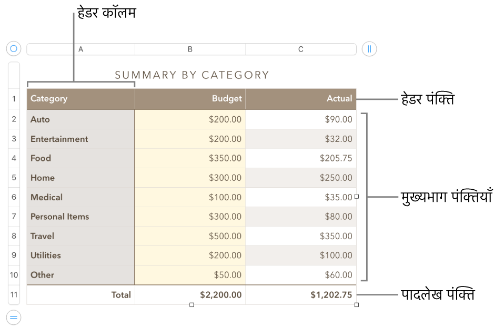This screenshot has height=327, width=494.
Task: Select row 1 number tab
Action: click(x=14, y=98)
